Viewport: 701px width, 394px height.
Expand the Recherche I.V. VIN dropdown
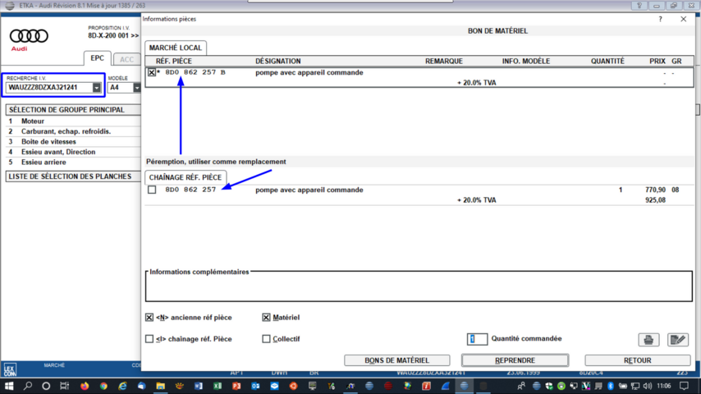97,88
